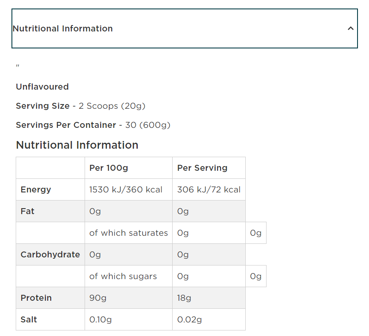This screenshot has width=369, height=336.
Task: Click the 18g protein per serving cell
Action: [184, 298]
